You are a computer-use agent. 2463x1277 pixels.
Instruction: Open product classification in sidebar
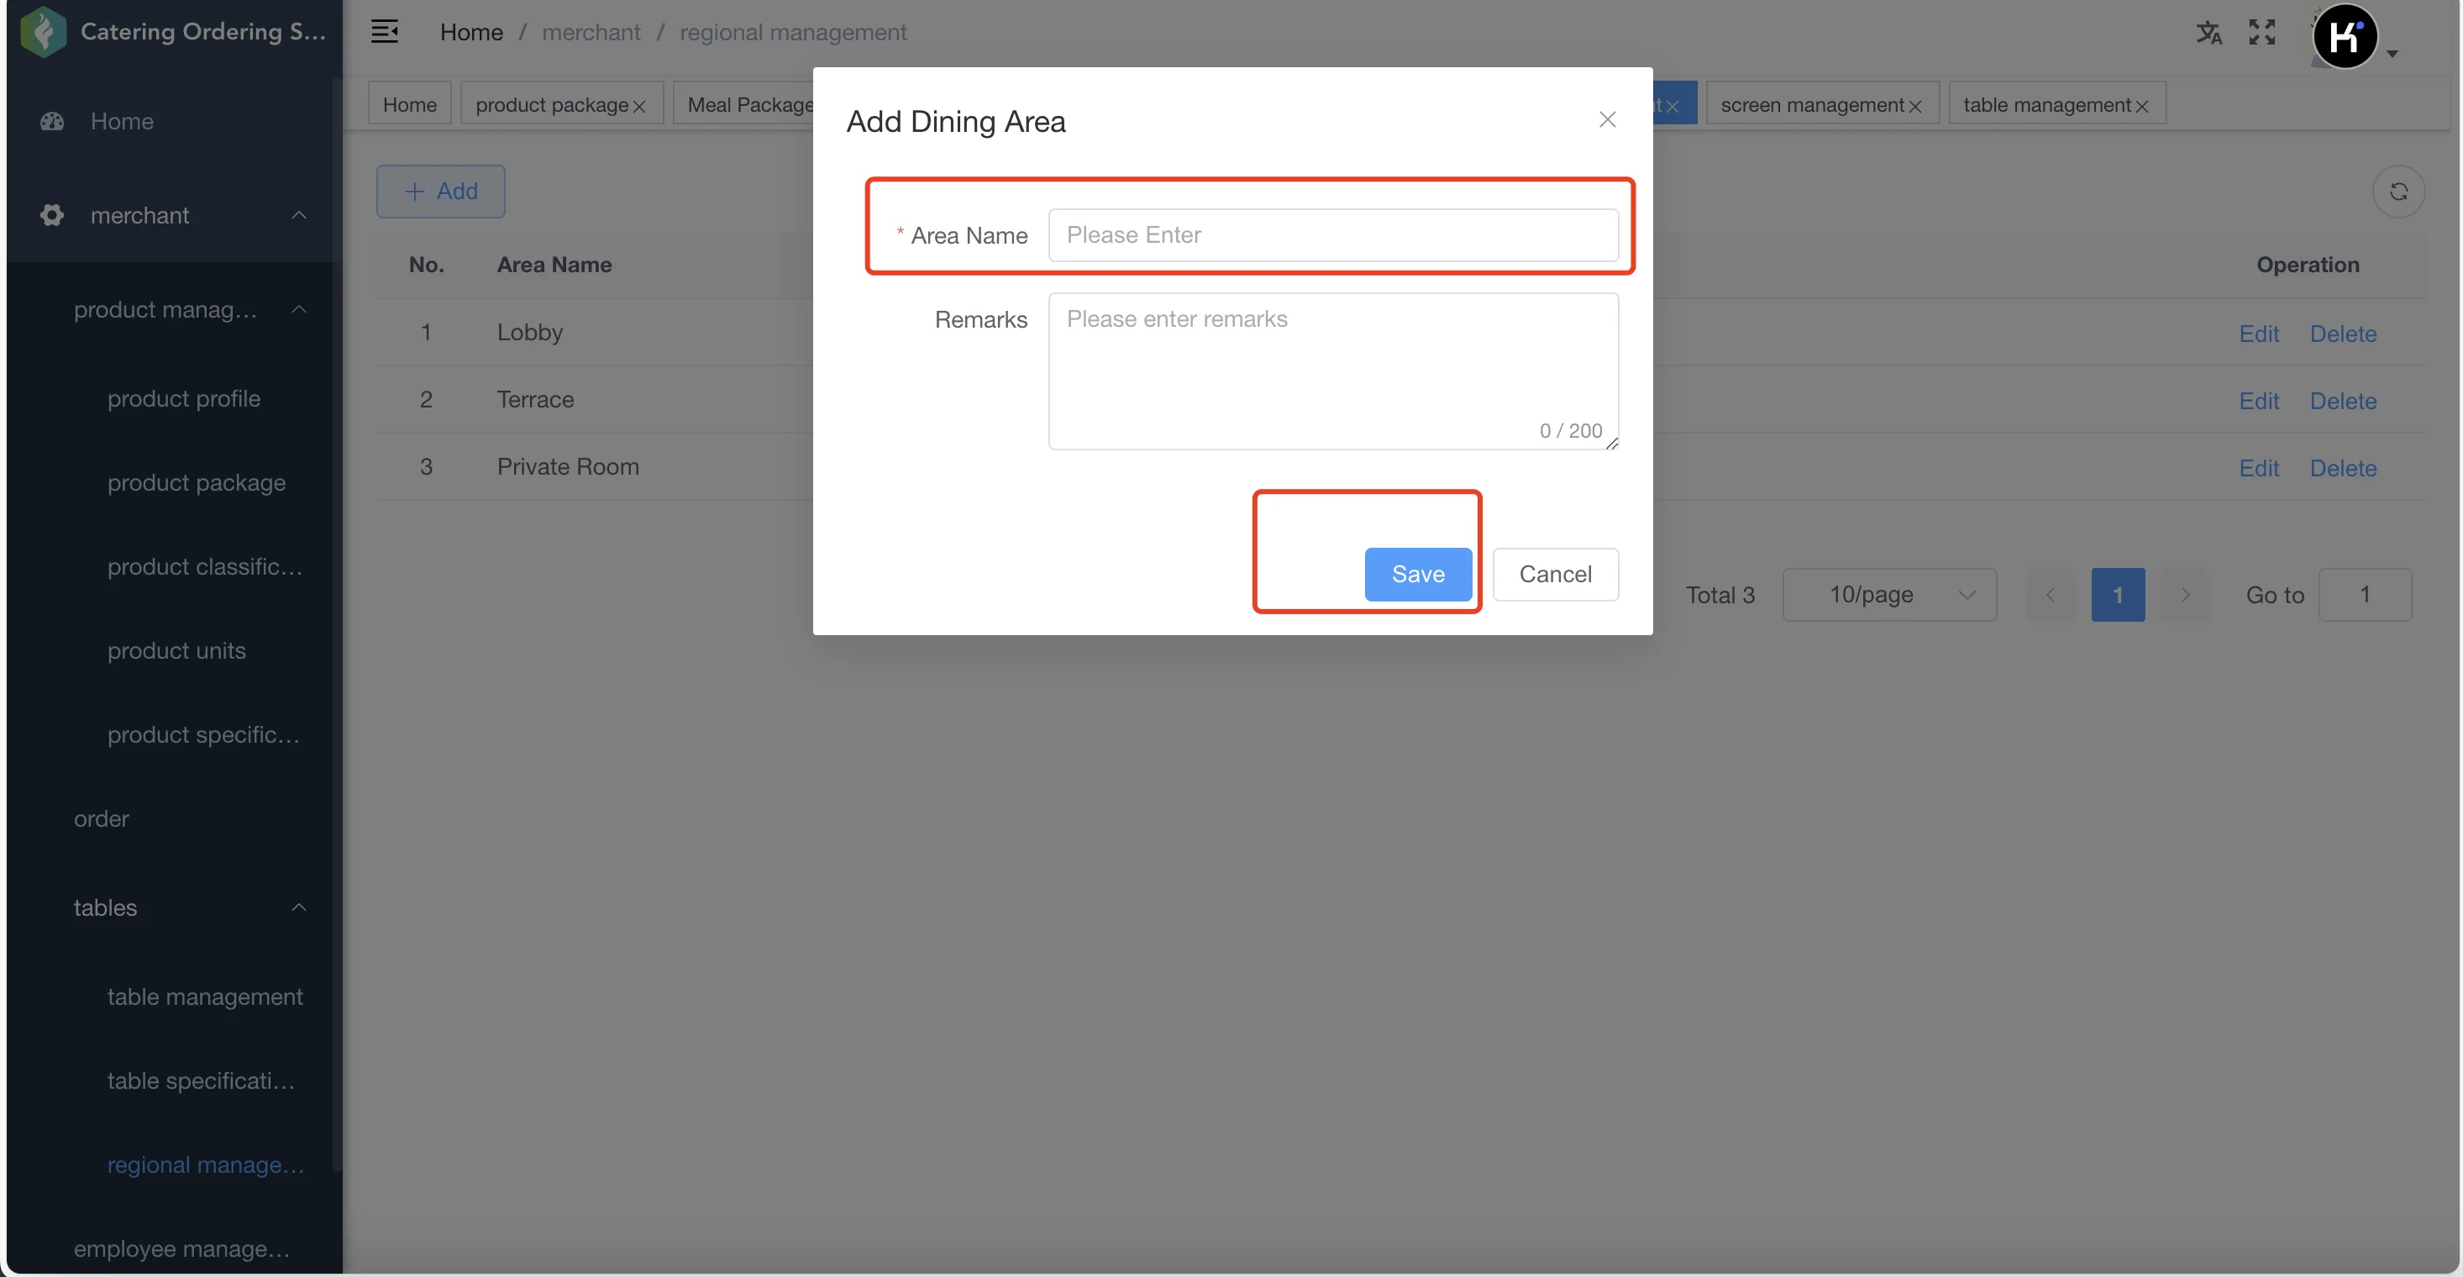(205, 567)
